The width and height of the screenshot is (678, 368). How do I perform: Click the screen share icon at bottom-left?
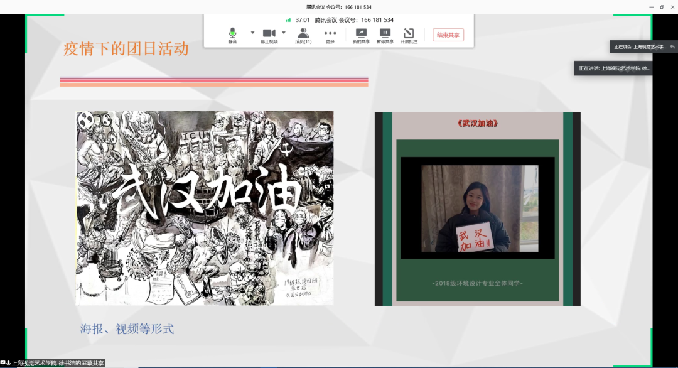pyautogui.click(x=3, y=363)
